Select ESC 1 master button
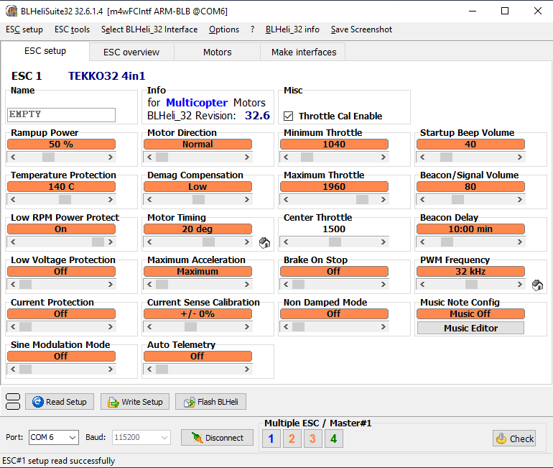Screen dimensions: 553x468 click(x=271, y=439)
